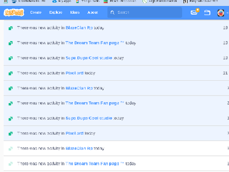
Task: Click the studio icon beside first BlazeClan Rp
Action: click(10, 28)
